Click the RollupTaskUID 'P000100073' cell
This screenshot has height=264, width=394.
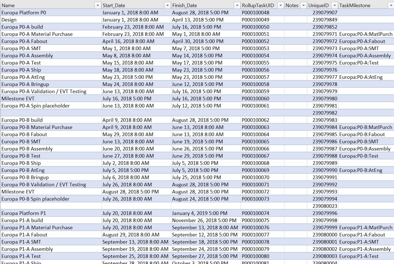262,199
